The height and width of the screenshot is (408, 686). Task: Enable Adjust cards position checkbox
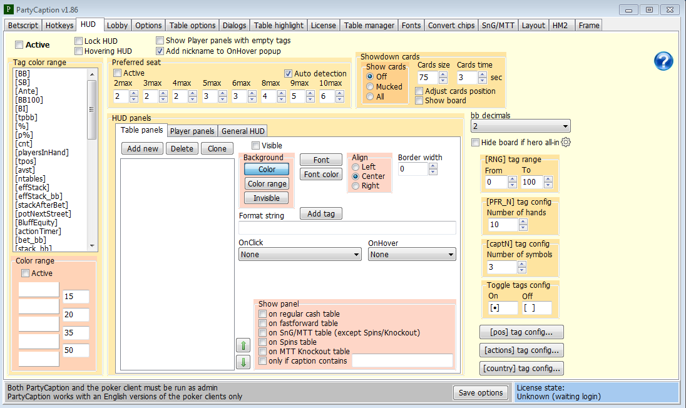[419, 91]
